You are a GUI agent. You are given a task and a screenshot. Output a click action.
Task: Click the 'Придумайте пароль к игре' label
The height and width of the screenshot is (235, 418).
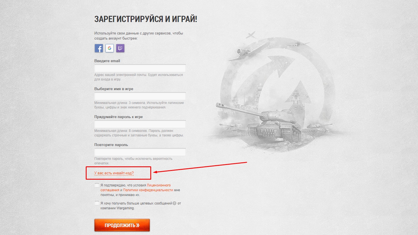118,117
